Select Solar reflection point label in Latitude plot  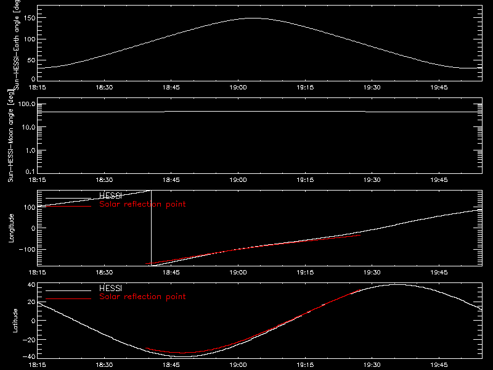(x=142, y=297)
